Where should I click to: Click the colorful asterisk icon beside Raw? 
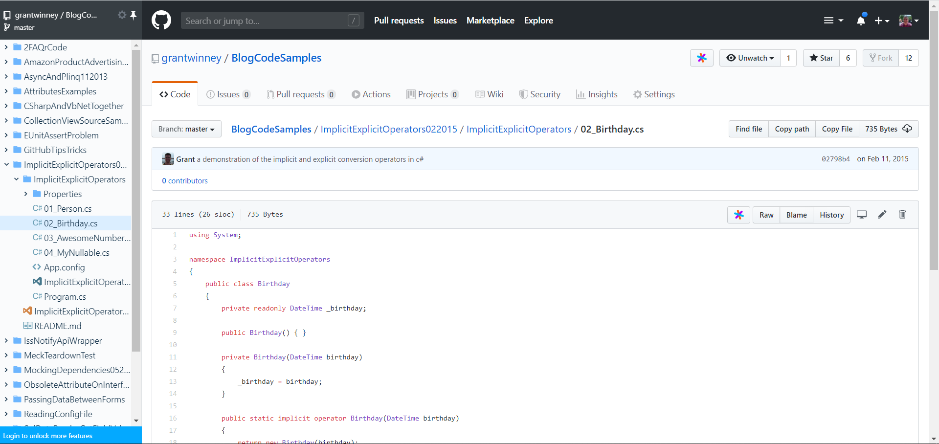pyautogui.click(x=738, y=215)
